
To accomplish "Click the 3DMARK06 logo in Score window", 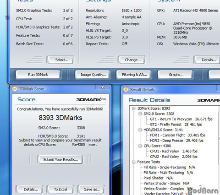I will tap(91, 99).
